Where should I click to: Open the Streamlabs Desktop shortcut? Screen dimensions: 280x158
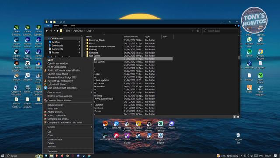(x=161, y=126)
